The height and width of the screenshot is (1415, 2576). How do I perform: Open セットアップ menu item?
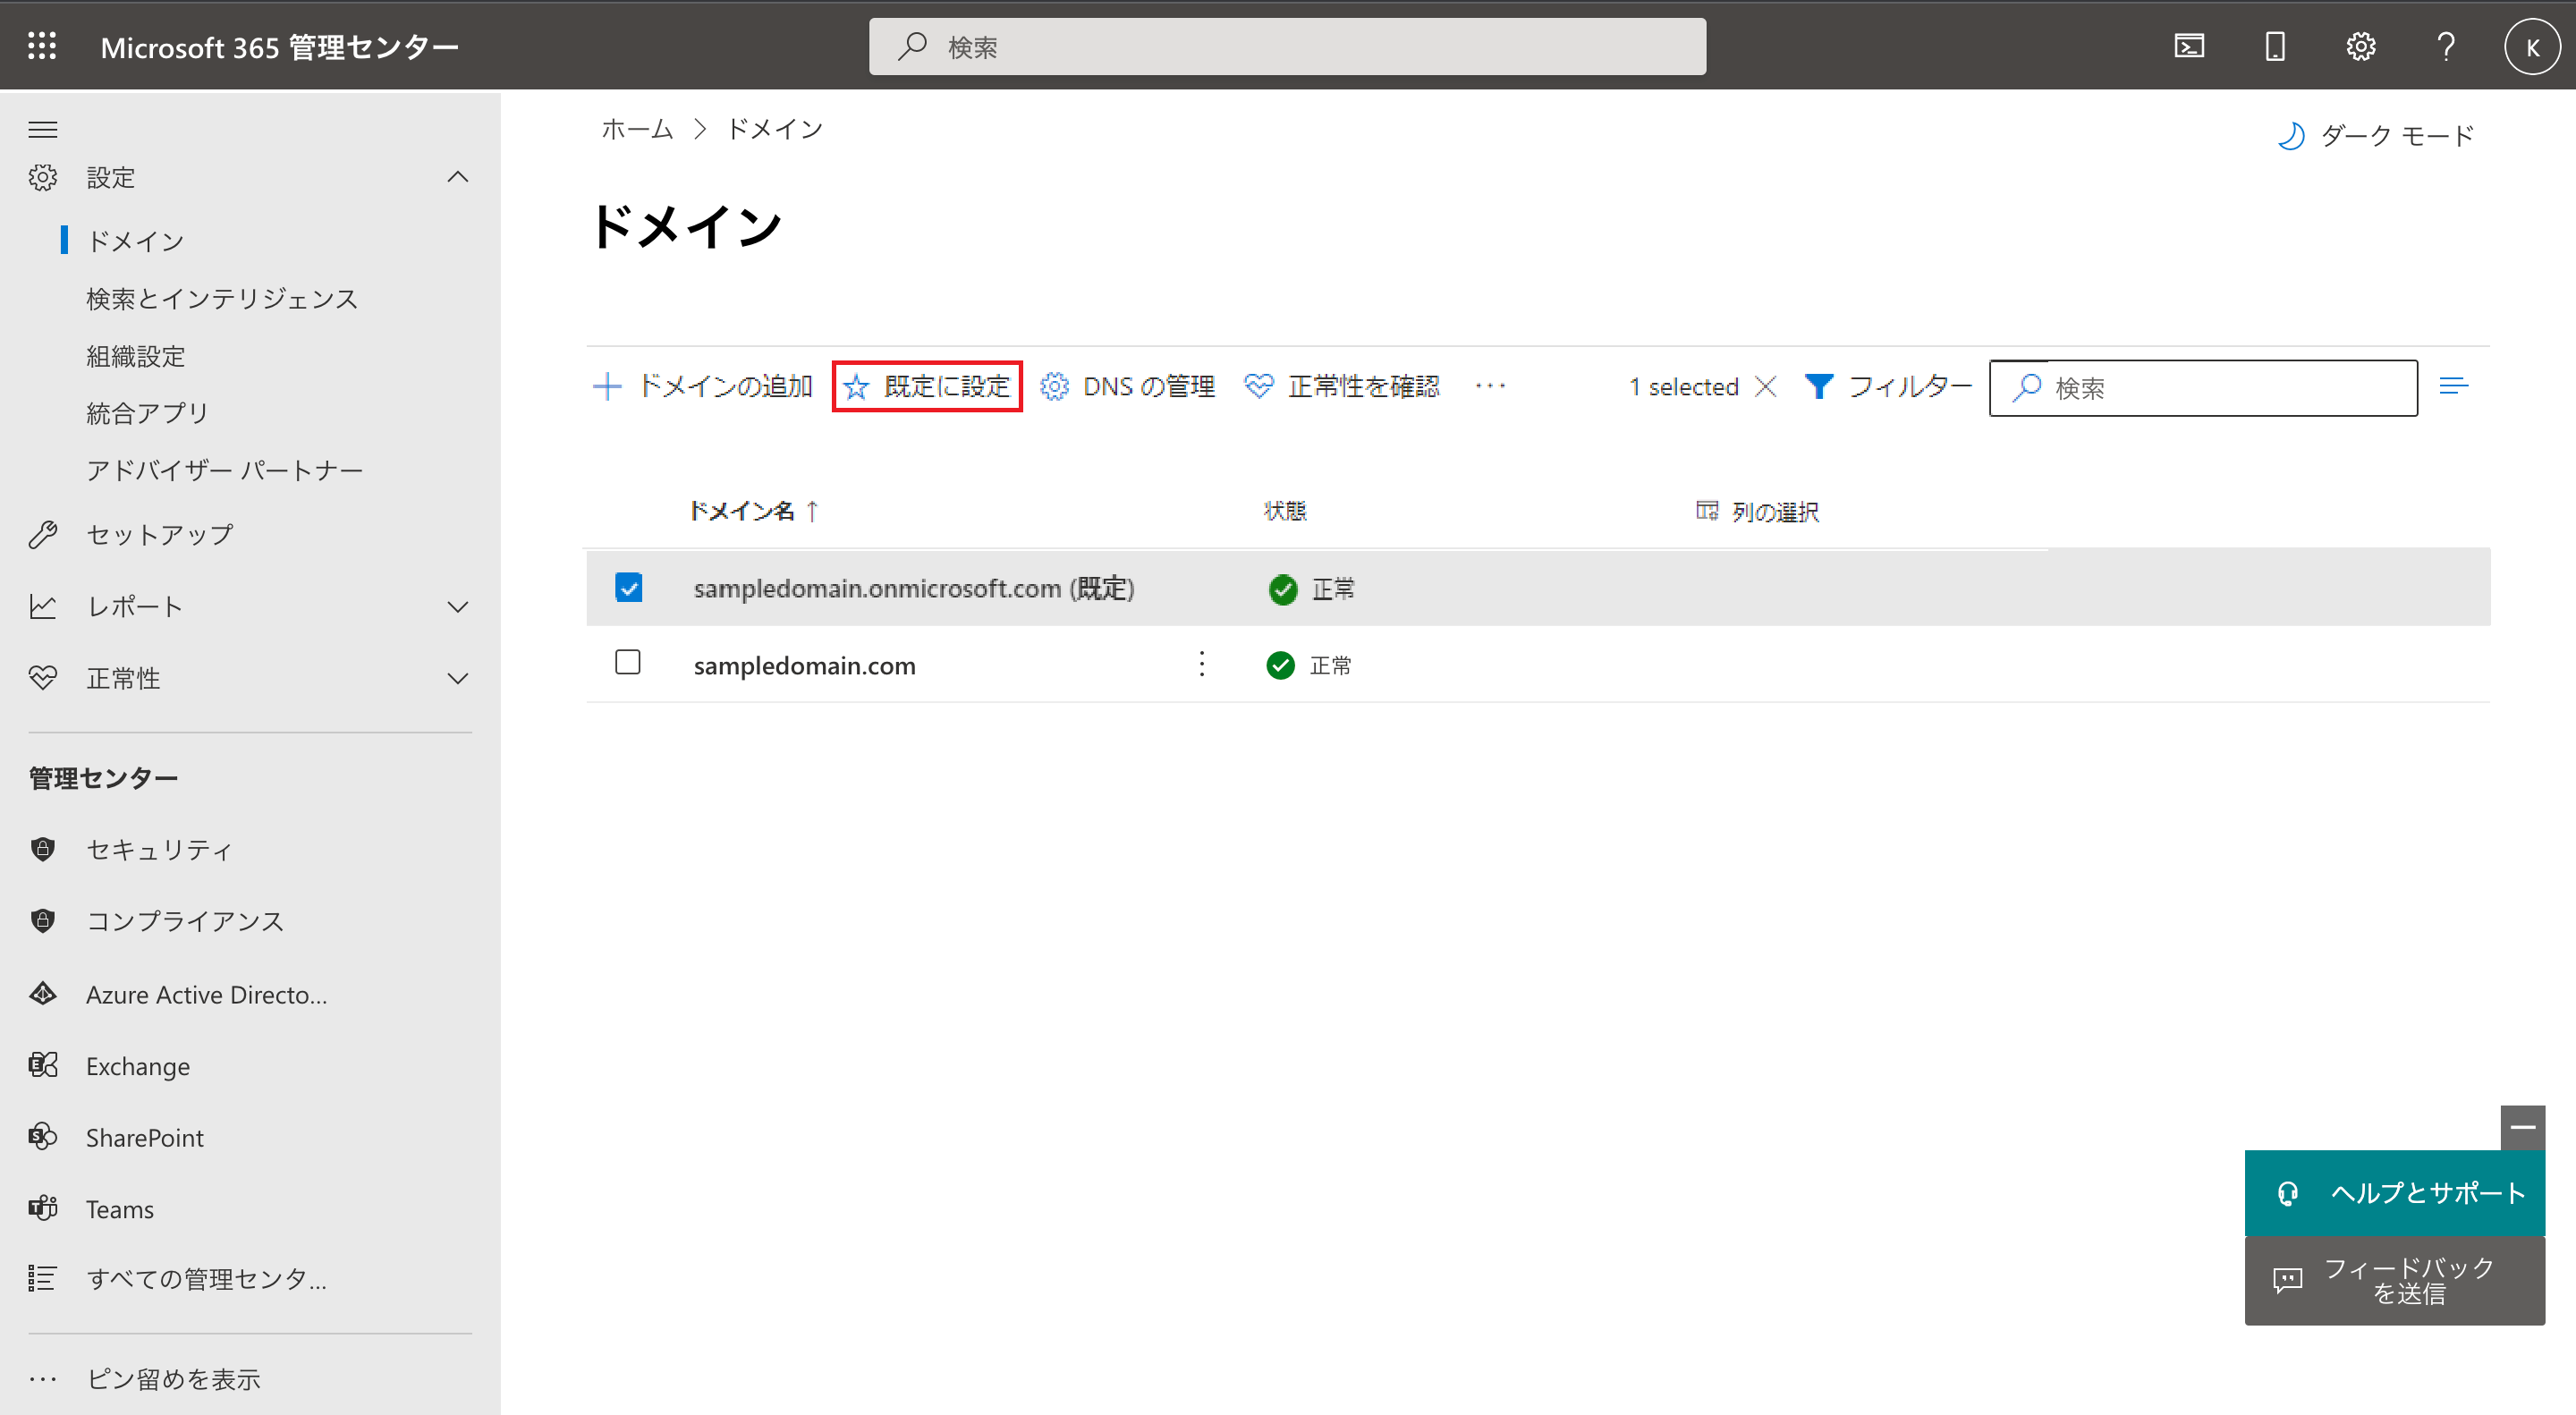160,535
